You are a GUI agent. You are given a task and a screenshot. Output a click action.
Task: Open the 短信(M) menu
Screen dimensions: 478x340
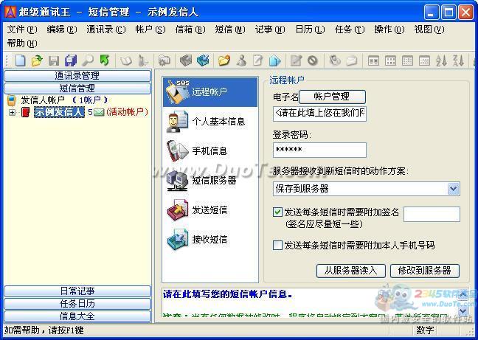click(x=230, y=30)
